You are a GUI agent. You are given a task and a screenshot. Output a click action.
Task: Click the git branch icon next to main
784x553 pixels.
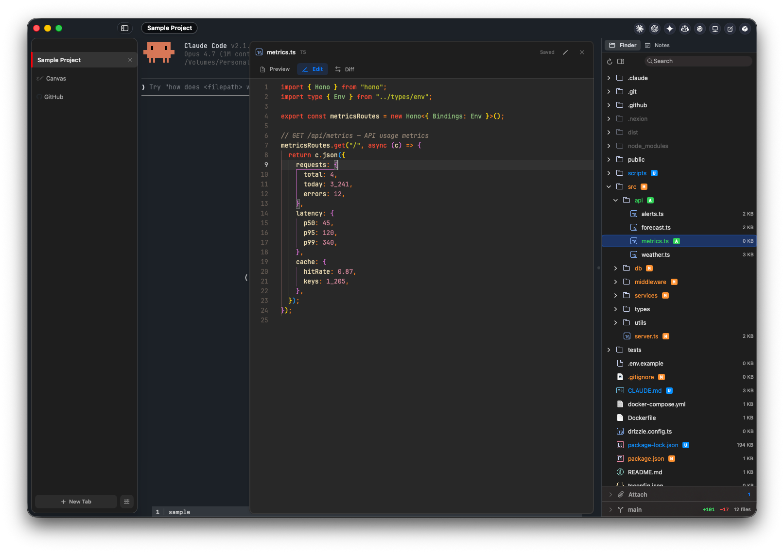click(621, 510)
